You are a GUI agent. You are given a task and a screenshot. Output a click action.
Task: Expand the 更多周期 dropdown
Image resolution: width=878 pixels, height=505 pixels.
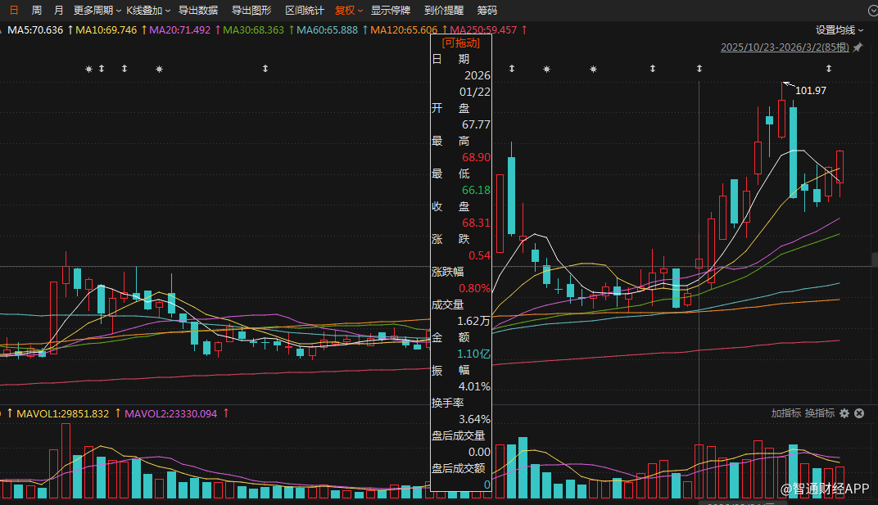[x=97, y=11]
